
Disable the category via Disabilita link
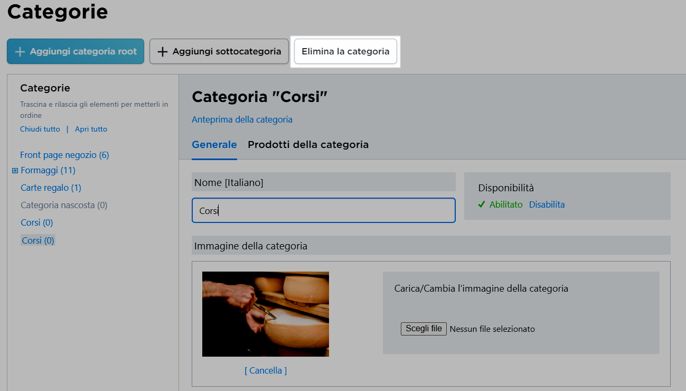[x=547, y=204]
